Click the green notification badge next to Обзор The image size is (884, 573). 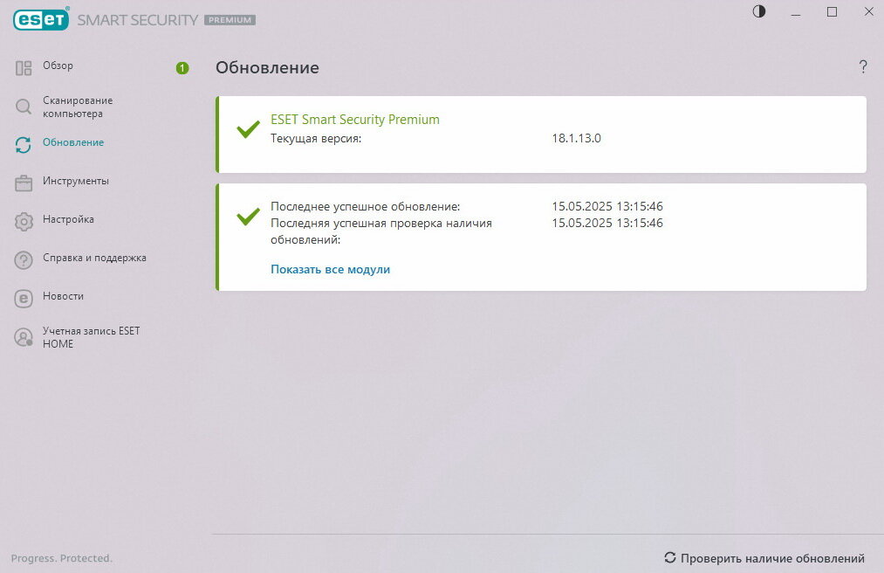pyautogui.click(x=182, y=67)
